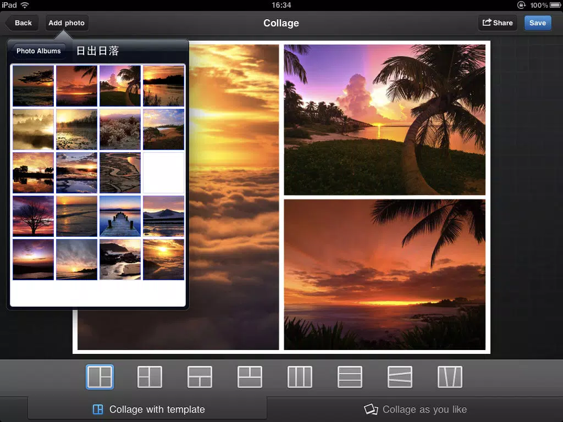Tap the palm beach photo in top-right collage cell
Image resolution: width=563 pixels, height=422 pixels.
pos(384,119)
